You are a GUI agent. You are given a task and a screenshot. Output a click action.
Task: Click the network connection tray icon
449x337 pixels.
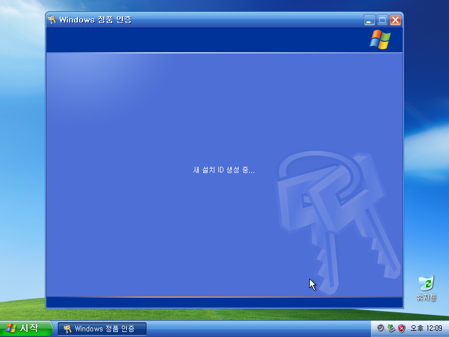pos(391,328)
